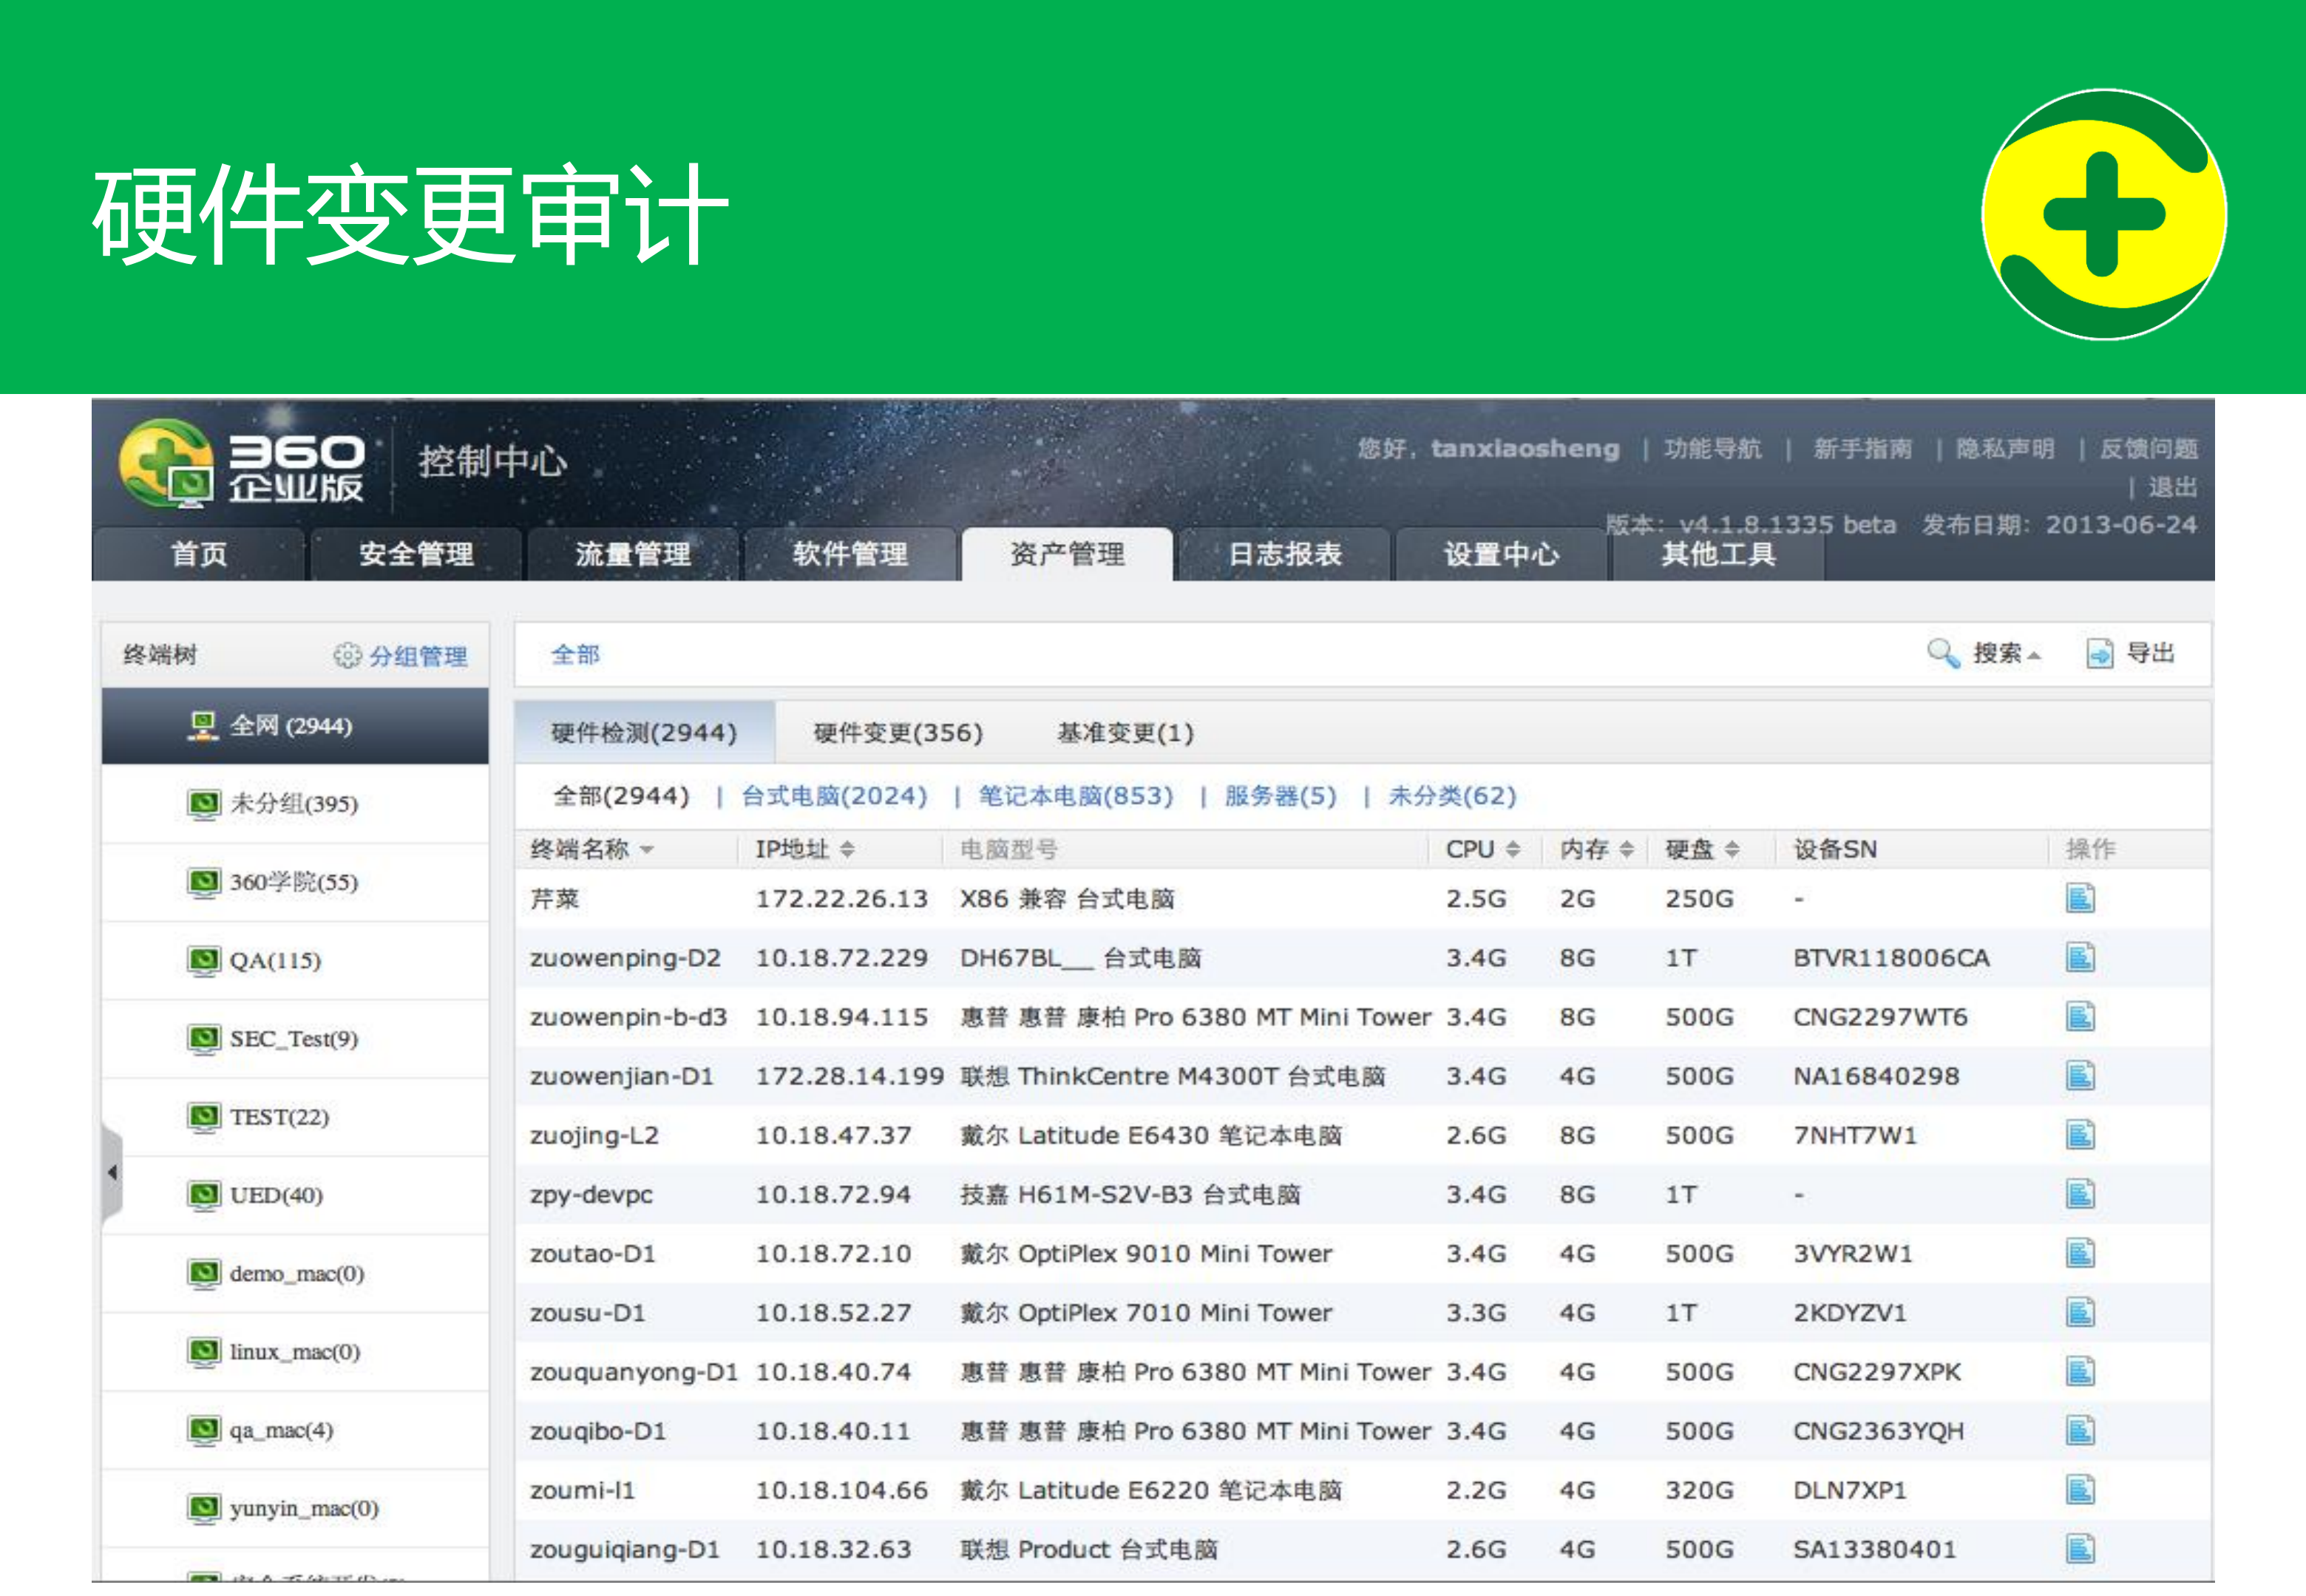This screenshot has height=1596, width=2306.
Task: Toggle 内存 column sort order
Action: tap(1629, 849)
